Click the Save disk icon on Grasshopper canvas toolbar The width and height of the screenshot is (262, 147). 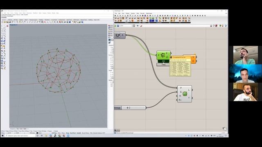click(118, 26)
